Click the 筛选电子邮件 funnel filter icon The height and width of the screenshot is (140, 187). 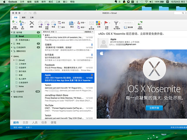pos(116,23)
